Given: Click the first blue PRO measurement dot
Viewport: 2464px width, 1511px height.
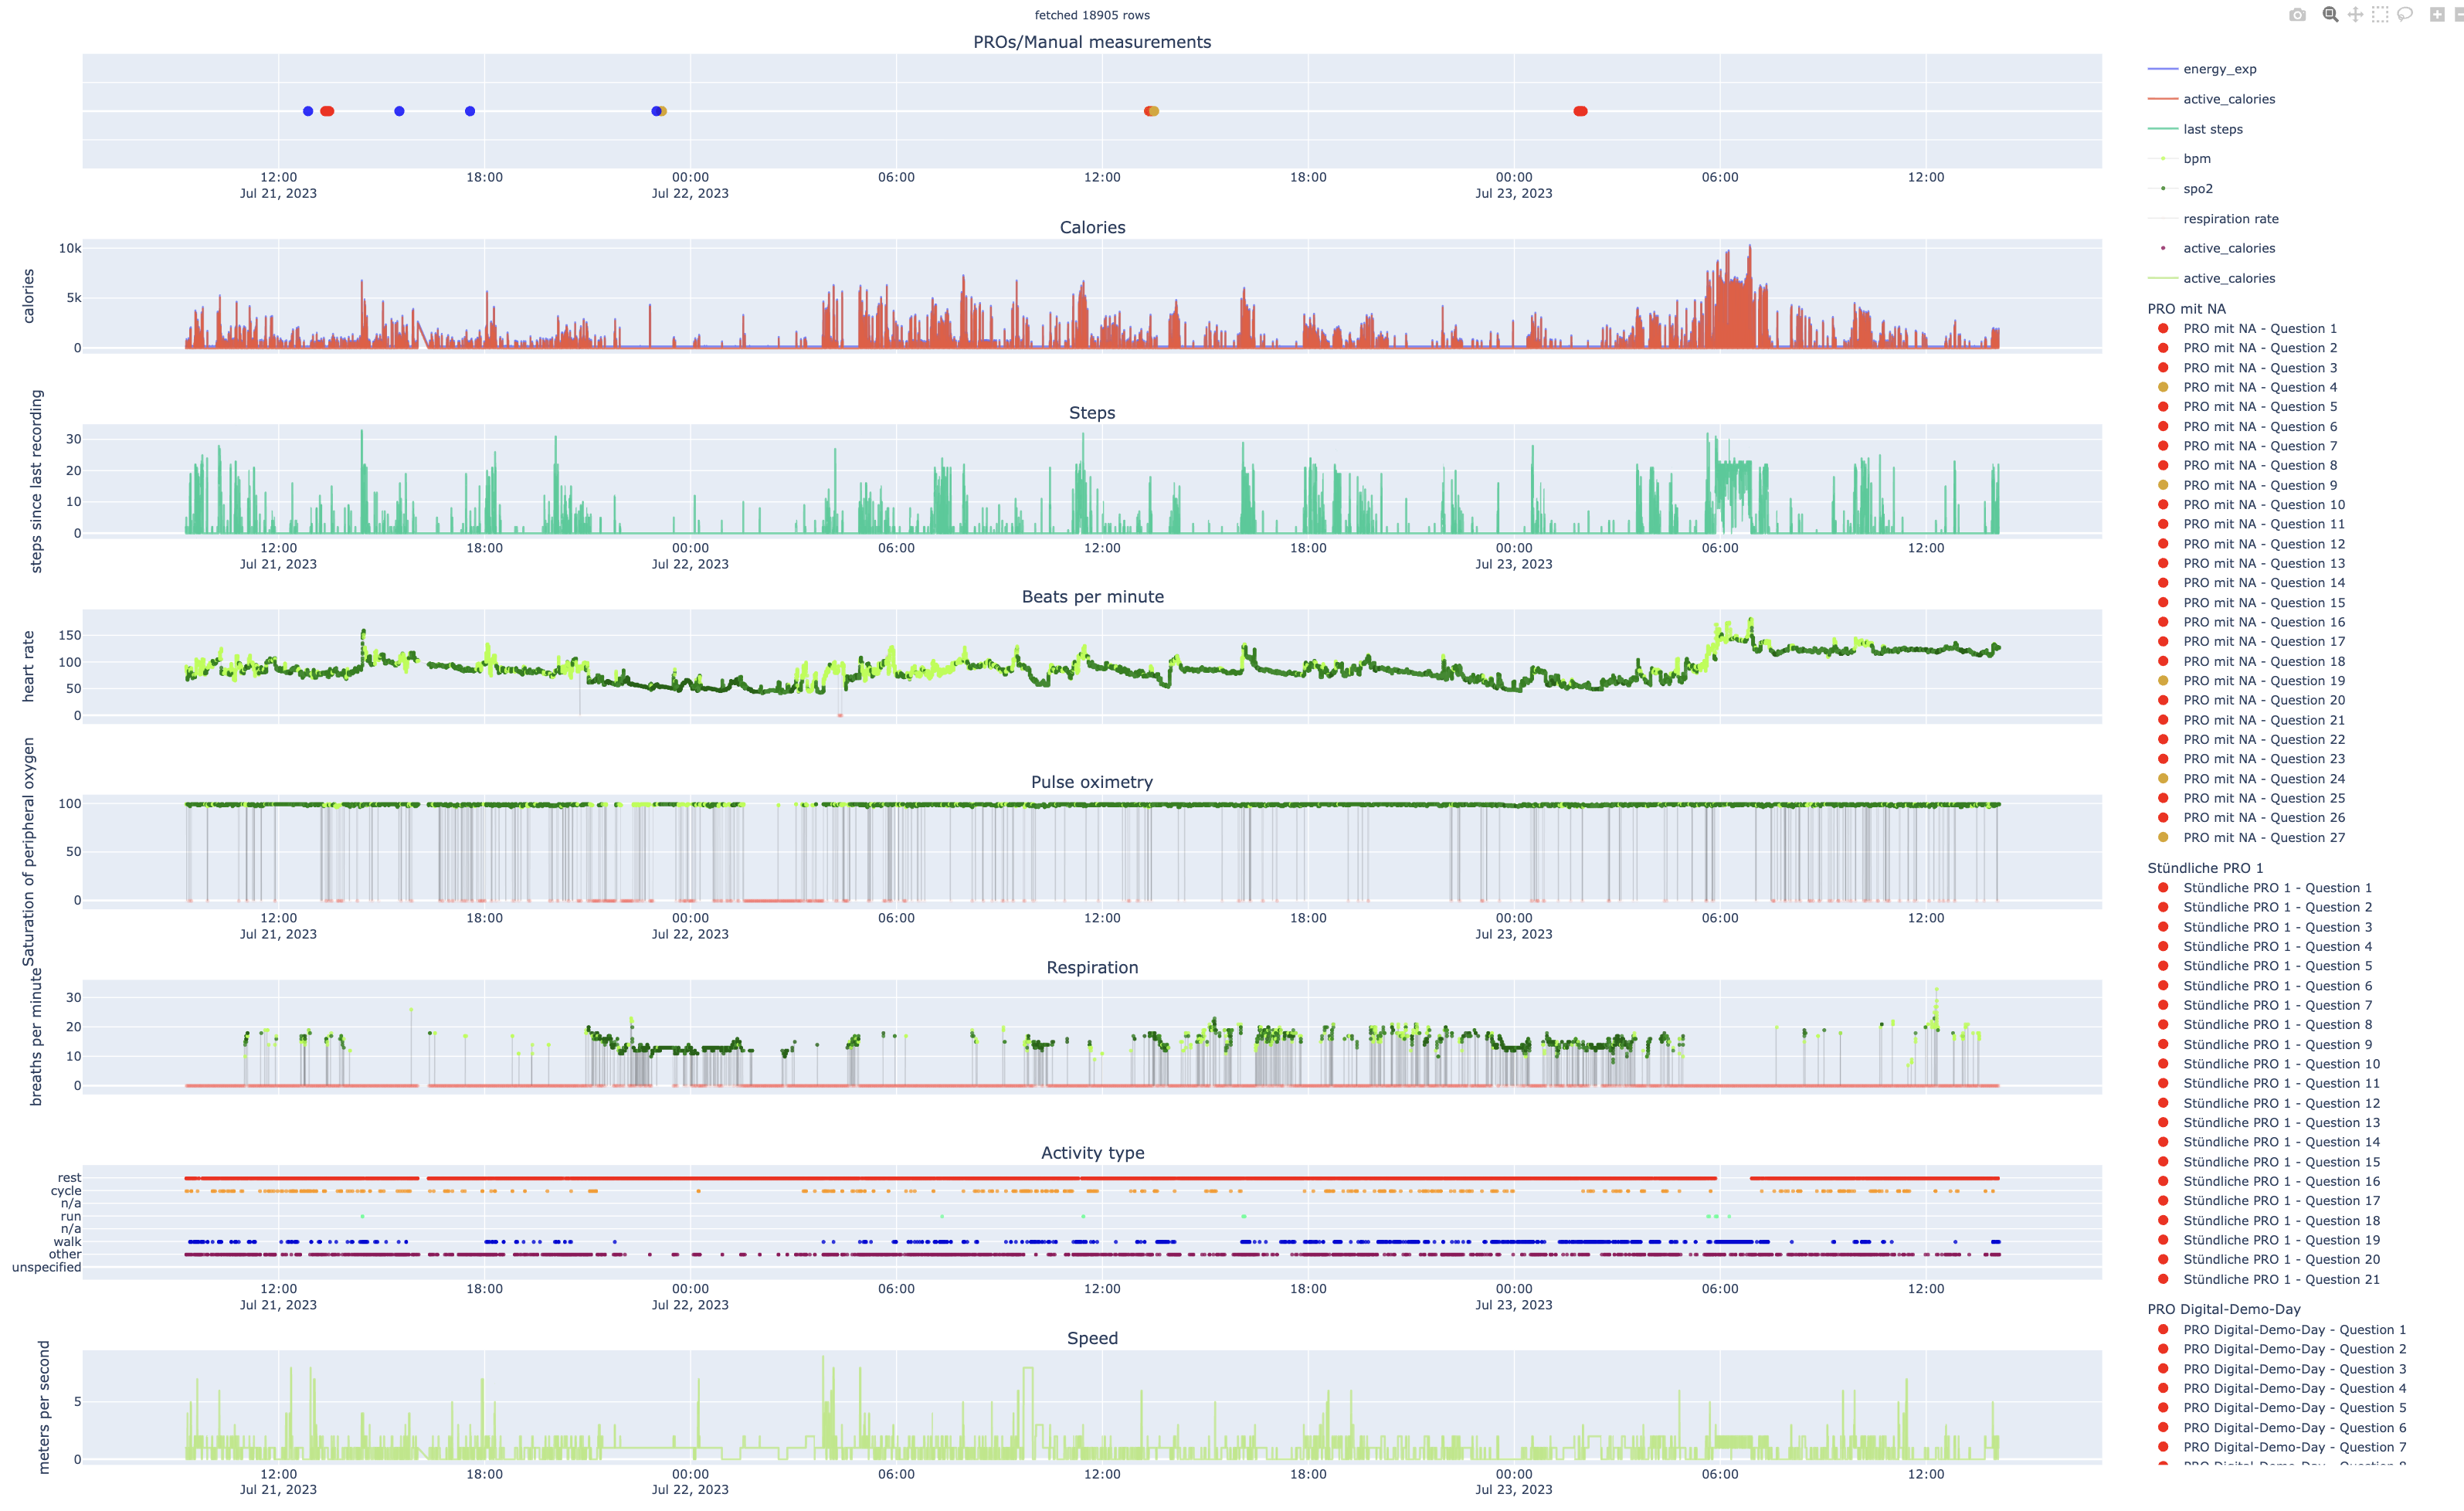Looking at the screenshot, I should tap(308, 111).
